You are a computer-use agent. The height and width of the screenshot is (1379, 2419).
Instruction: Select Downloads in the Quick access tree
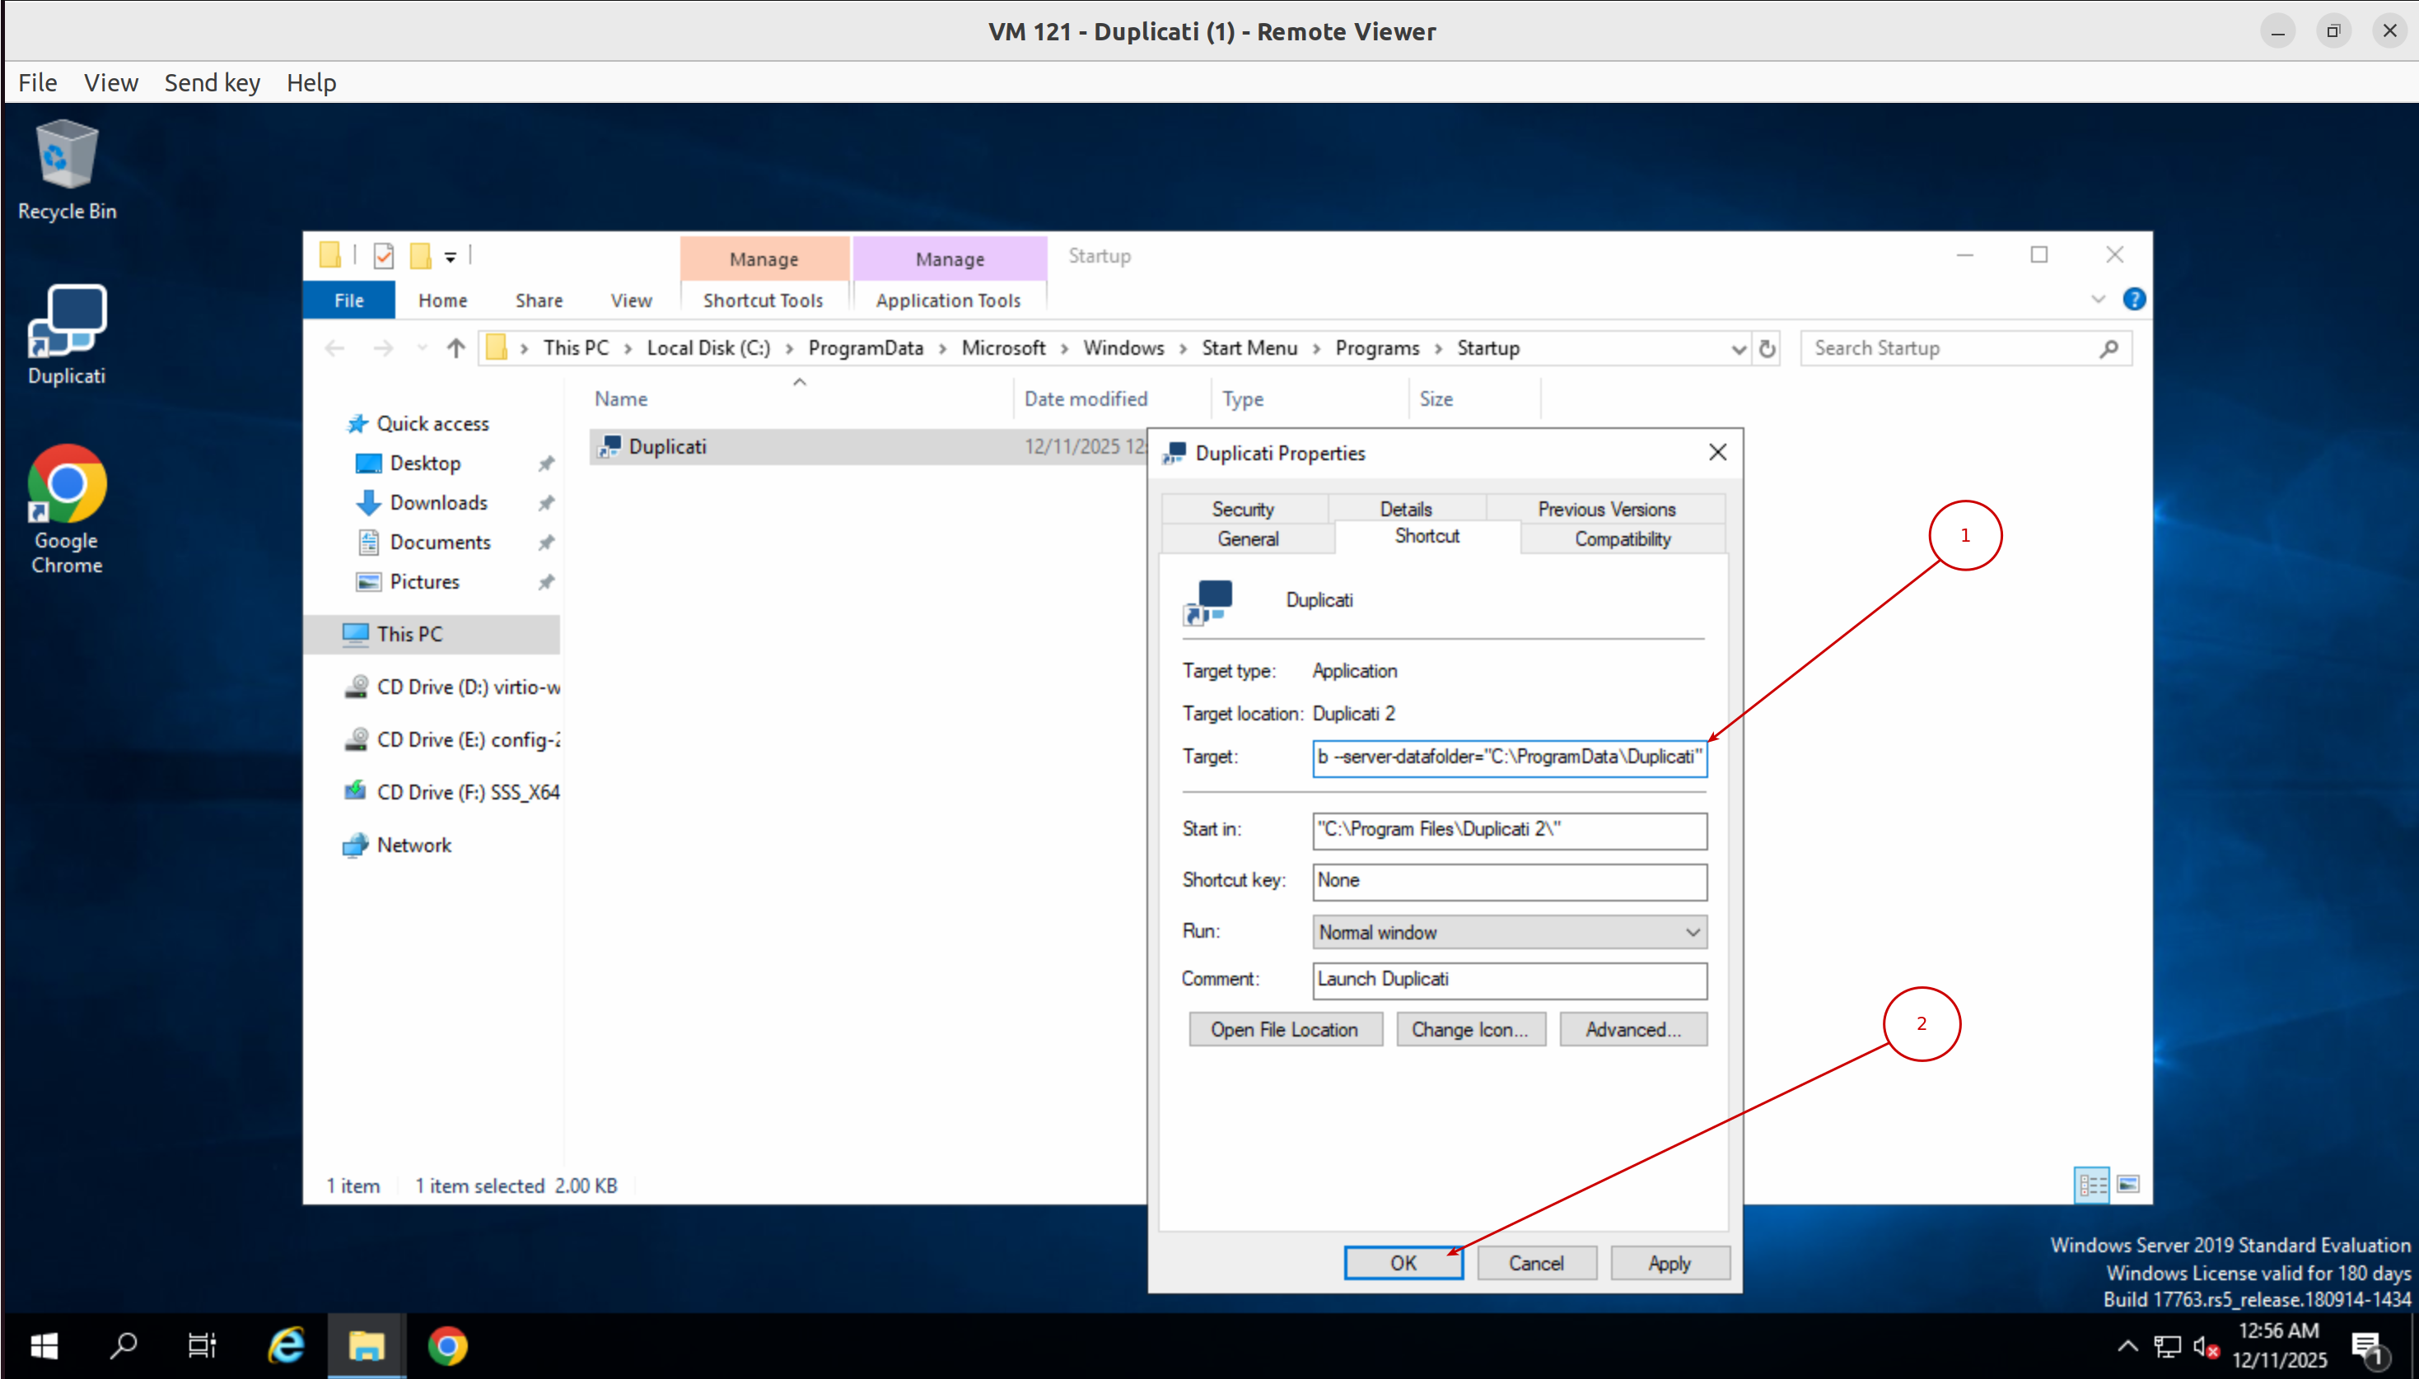tap(439, 503)
